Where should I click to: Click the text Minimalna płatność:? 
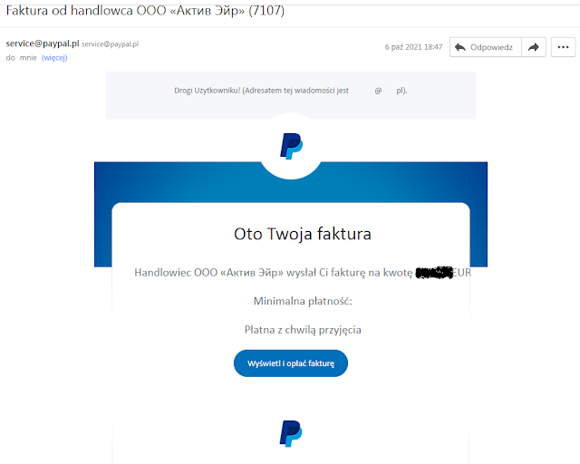coord(303,301)
